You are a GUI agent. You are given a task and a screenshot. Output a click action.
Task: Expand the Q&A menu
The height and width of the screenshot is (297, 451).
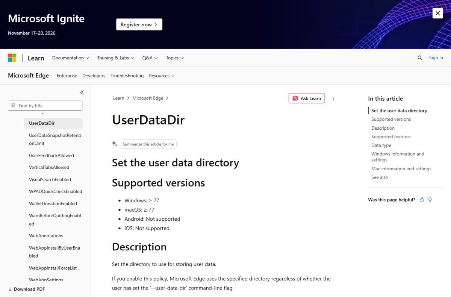click(x=150, y=58)
